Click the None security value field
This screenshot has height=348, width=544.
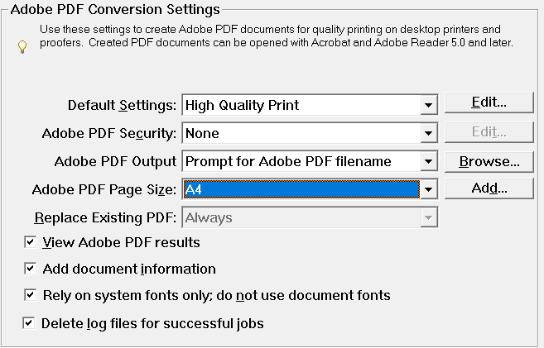(300, 133)
